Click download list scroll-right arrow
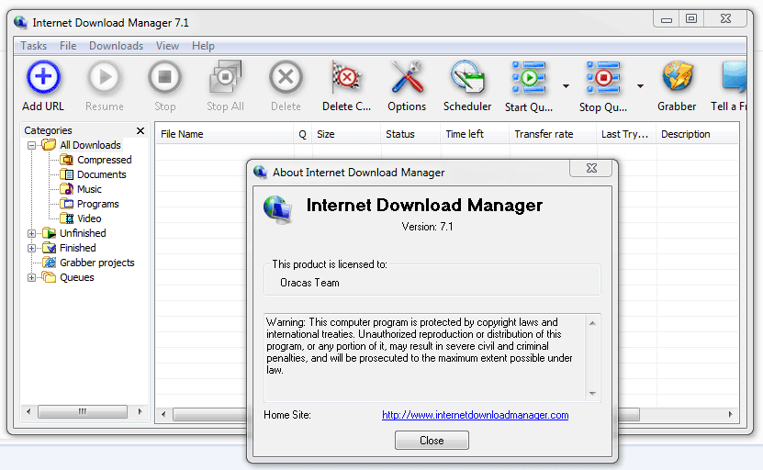763x470 pixels. 730,415
